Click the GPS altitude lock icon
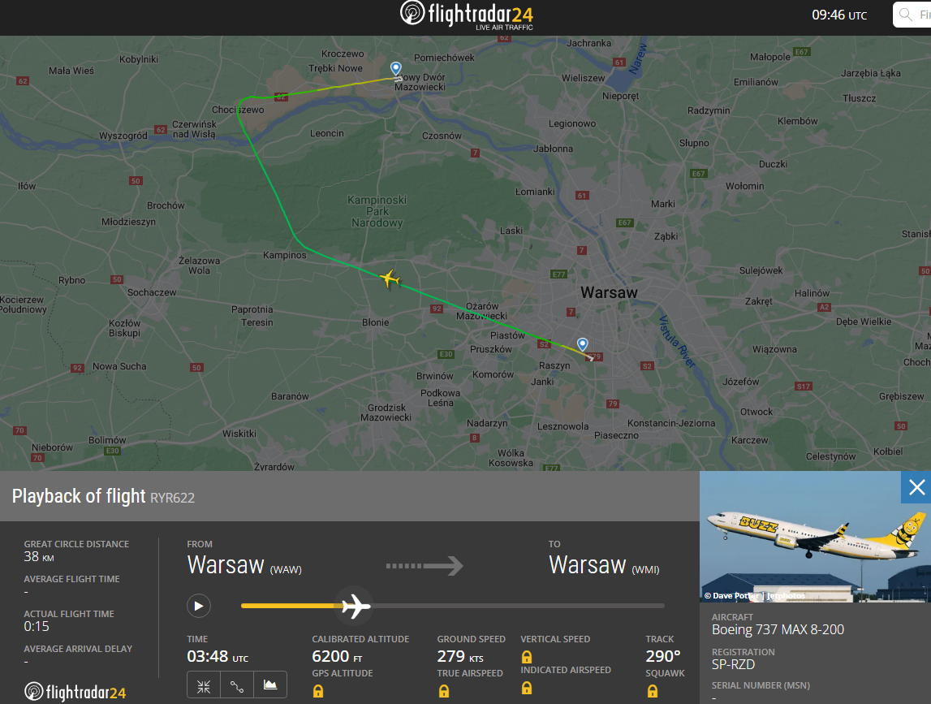Screen dimensions: 931x704 [318, 691]
